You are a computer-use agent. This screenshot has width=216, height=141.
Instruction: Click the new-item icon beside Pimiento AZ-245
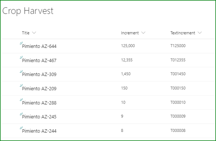21,114
